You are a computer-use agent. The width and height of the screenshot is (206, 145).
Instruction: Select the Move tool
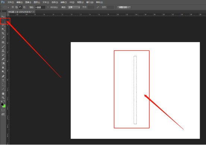3,16
